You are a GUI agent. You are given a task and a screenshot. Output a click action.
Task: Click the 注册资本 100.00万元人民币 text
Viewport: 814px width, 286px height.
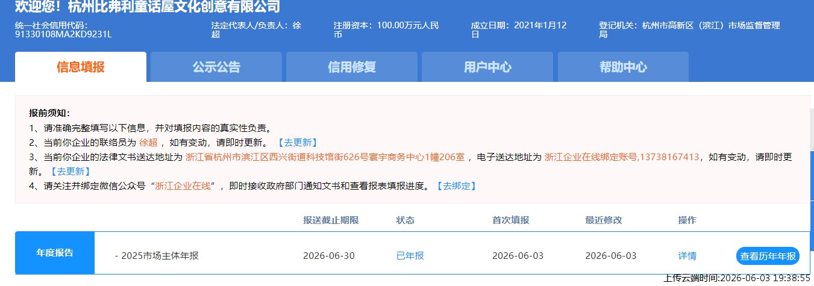coord(387,30)
